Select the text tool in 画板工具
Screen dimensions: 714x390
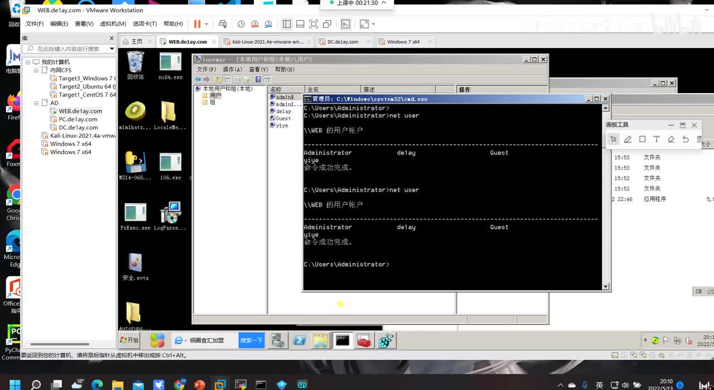click(657, 139)
